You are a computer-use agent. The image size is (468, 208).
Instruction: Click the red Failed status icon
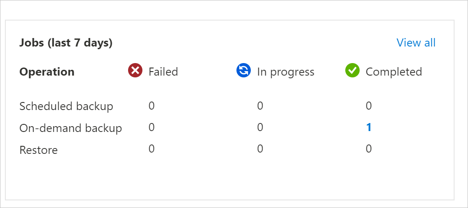(135, 71)
